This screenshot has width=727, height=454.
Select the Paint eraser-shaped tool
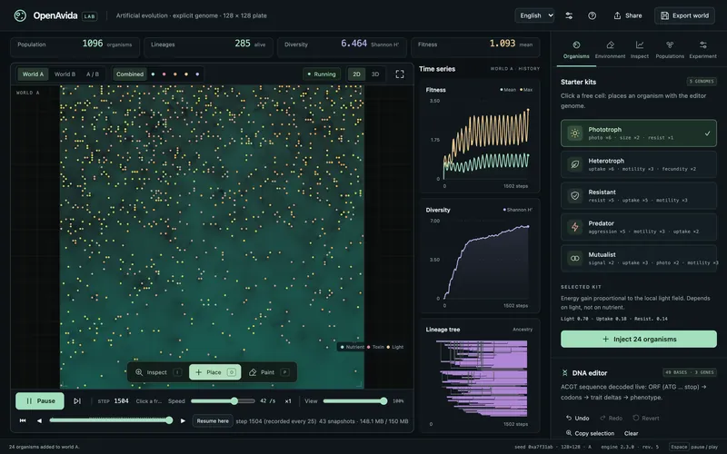click(x=269, y=372)
